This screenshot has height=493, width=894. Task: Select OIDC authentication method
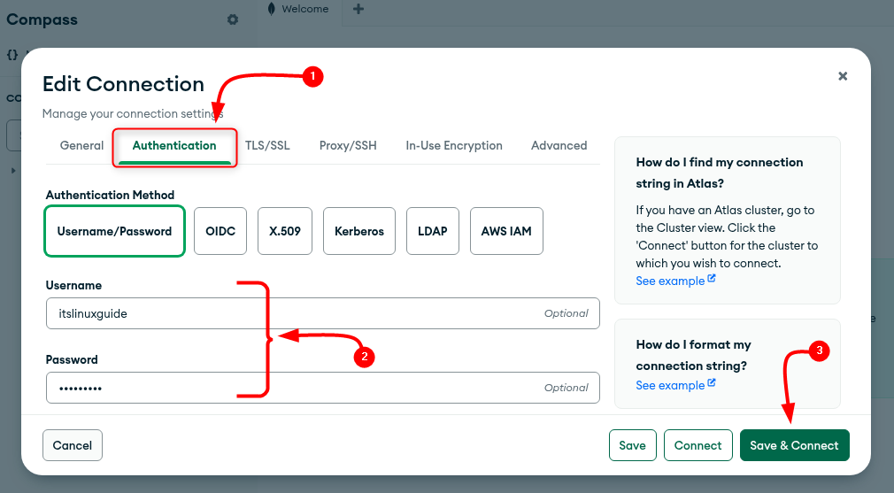[220, 231]
